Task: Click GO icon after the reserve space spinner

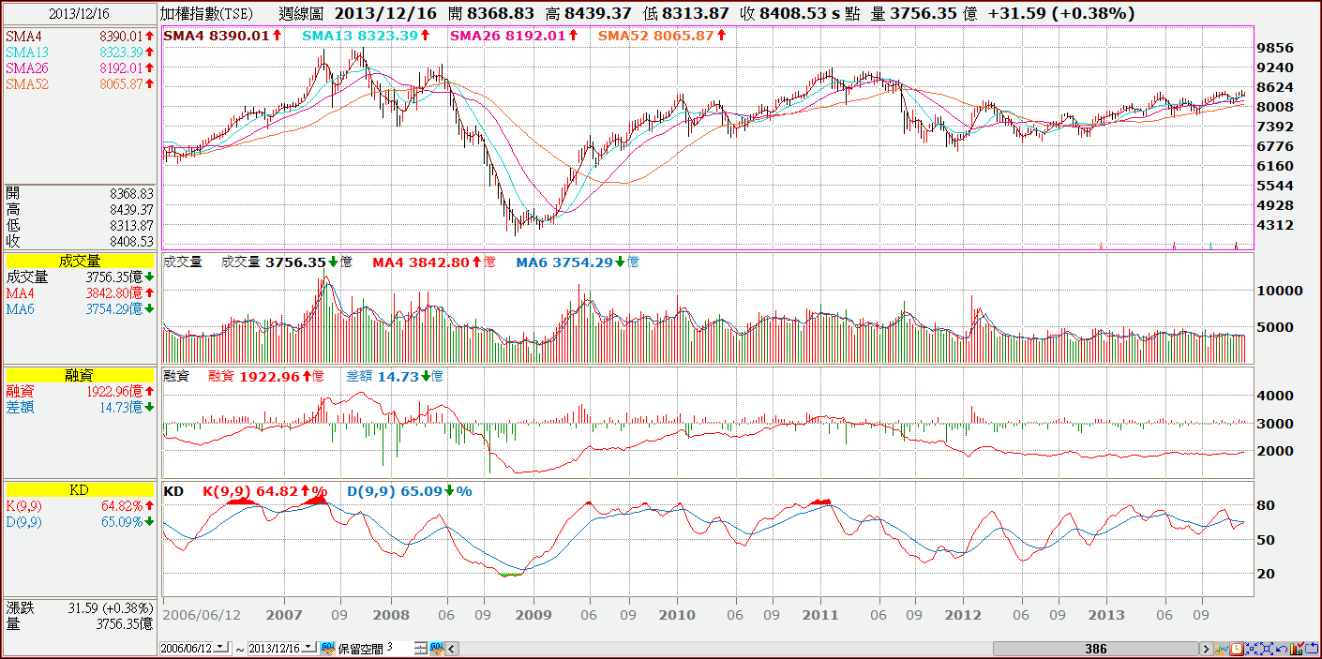Action: (x=437, y=648)
